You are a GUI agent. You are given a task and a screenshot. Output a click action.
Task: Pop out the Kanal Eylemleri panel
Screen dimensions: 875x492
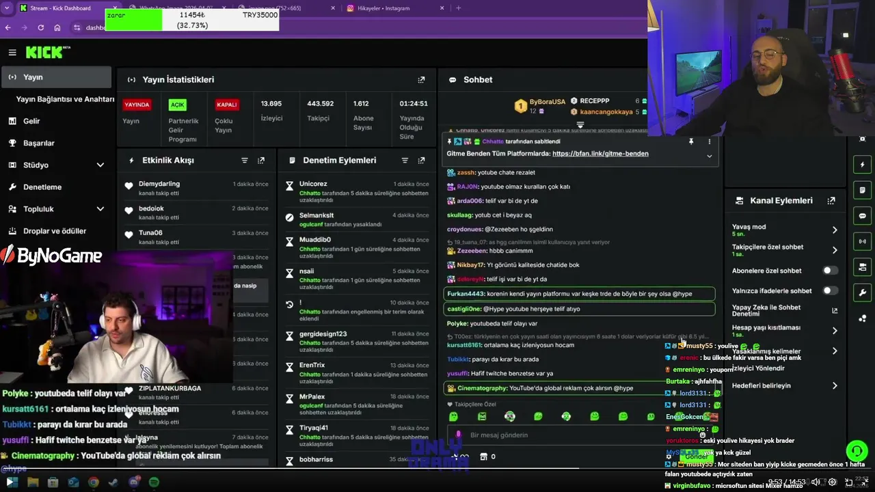point(831,201)
